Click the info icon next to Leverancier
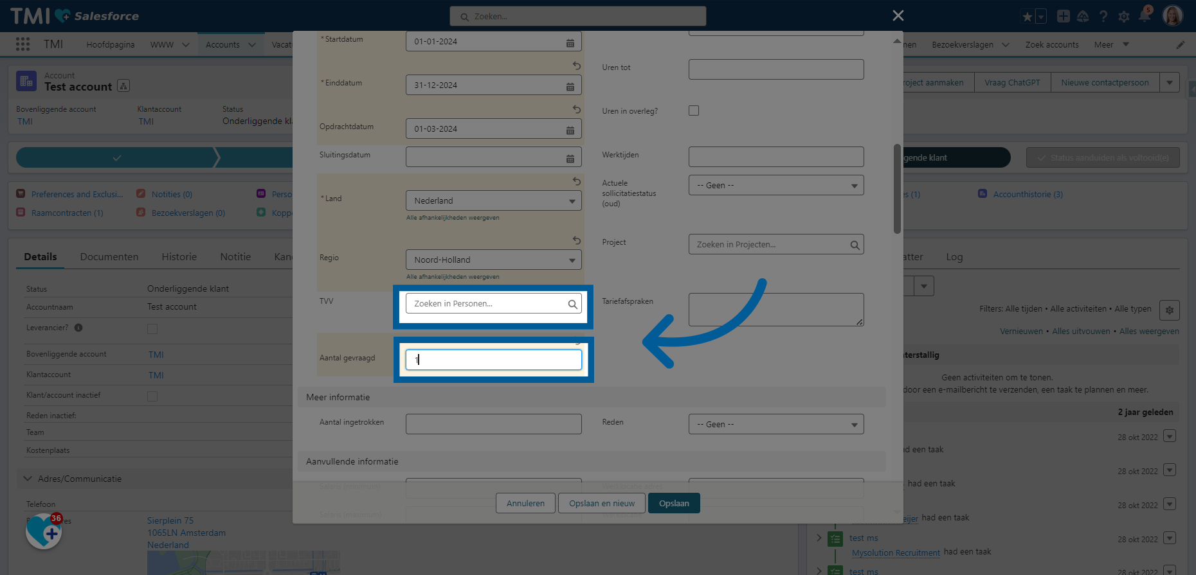The height and width of the screenshot is (575, 1196). pyautogui.click(x=78, y=328)
